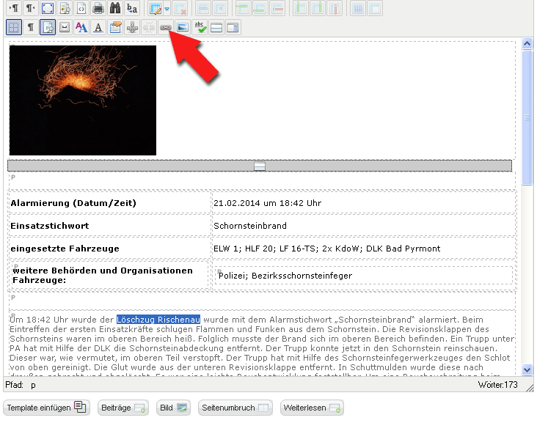537x423 pixels.
Task: Expand the insert table dropdown arrow
Action: point(167,9)
